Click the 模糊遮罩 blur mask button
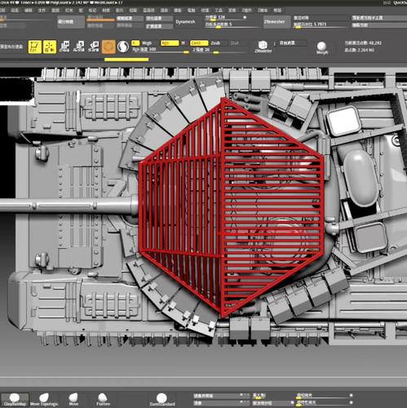Image resolution: width=407 pixels, height=408 pixels. [x=130, y=19]
